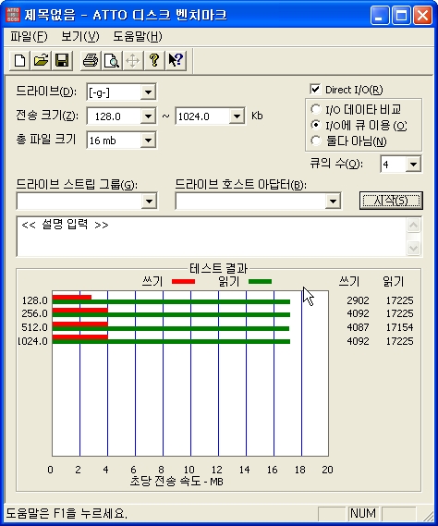Close the ATTO benchmark window

tap(422, 16)
